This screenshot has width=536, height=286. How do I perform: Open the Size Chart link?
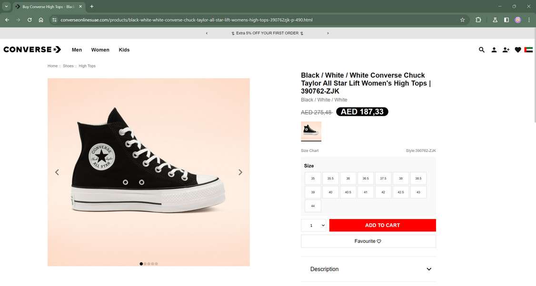(x=310, y=151)
